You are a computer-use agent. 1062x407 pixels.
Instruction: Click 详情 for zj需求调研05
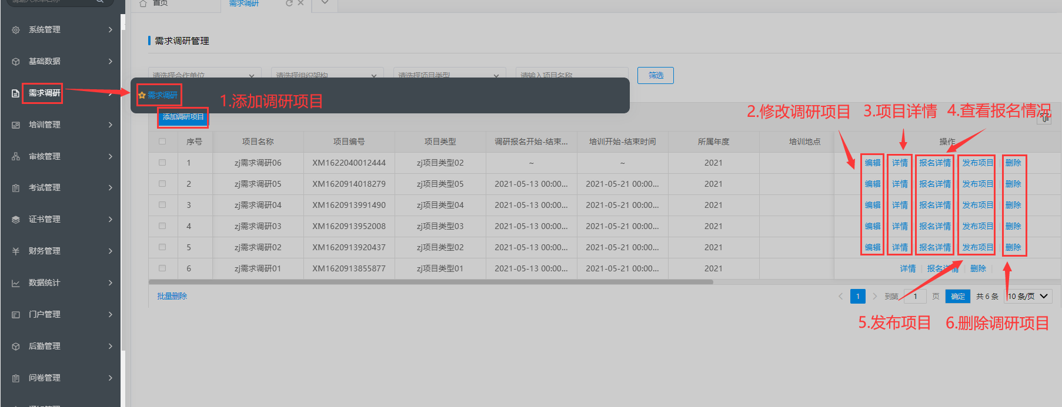[x=900, y=184]
